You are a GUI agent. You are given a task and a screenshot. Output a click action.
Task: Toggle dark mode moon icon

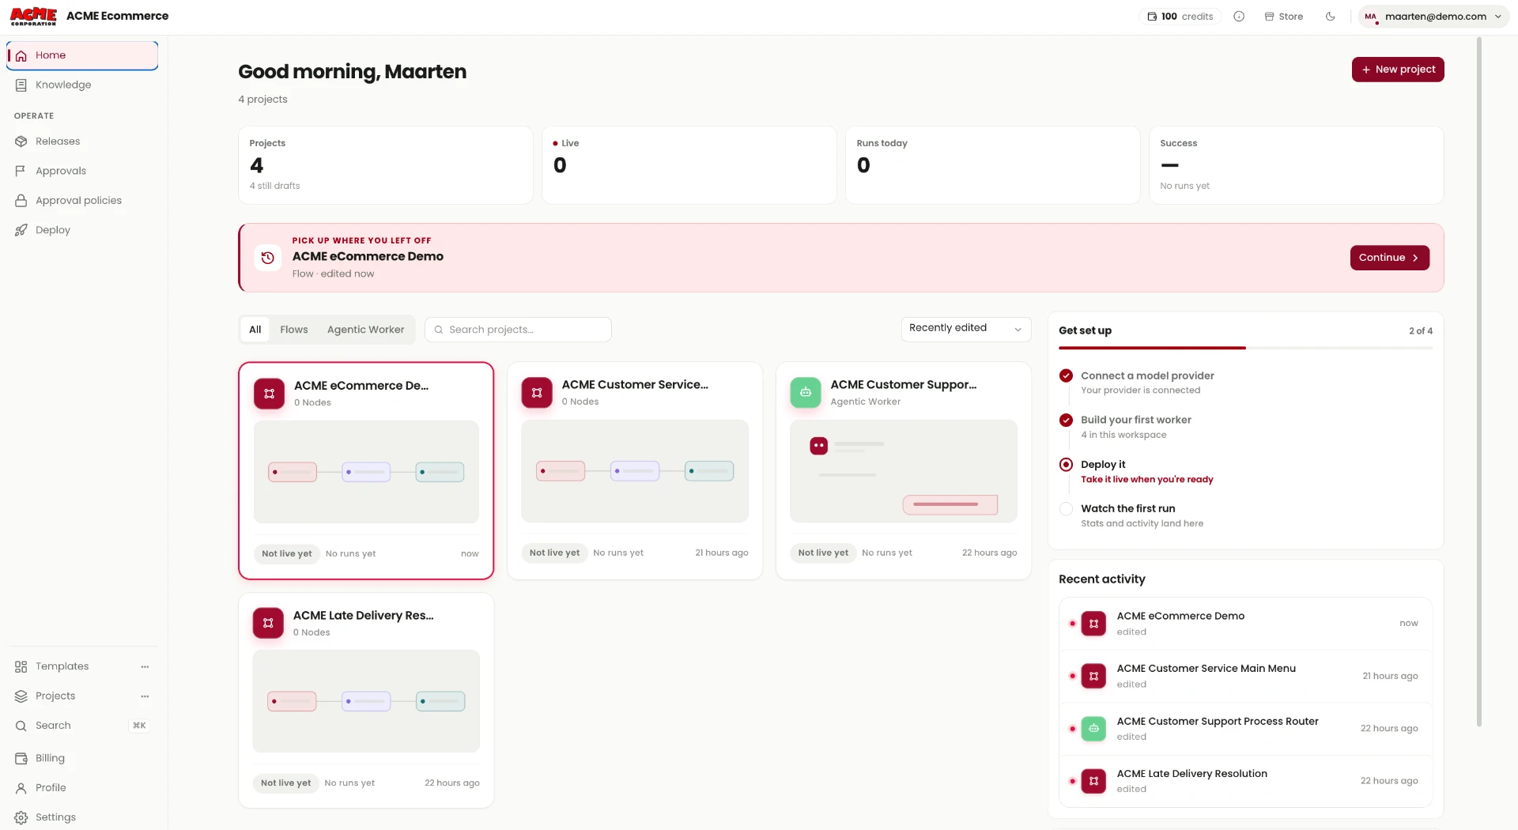tap(1331, 16)
